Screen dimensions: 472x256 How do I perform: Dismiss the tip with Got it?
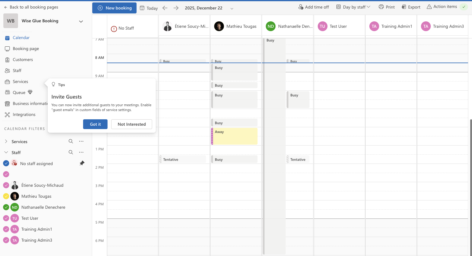click(95, 124)
